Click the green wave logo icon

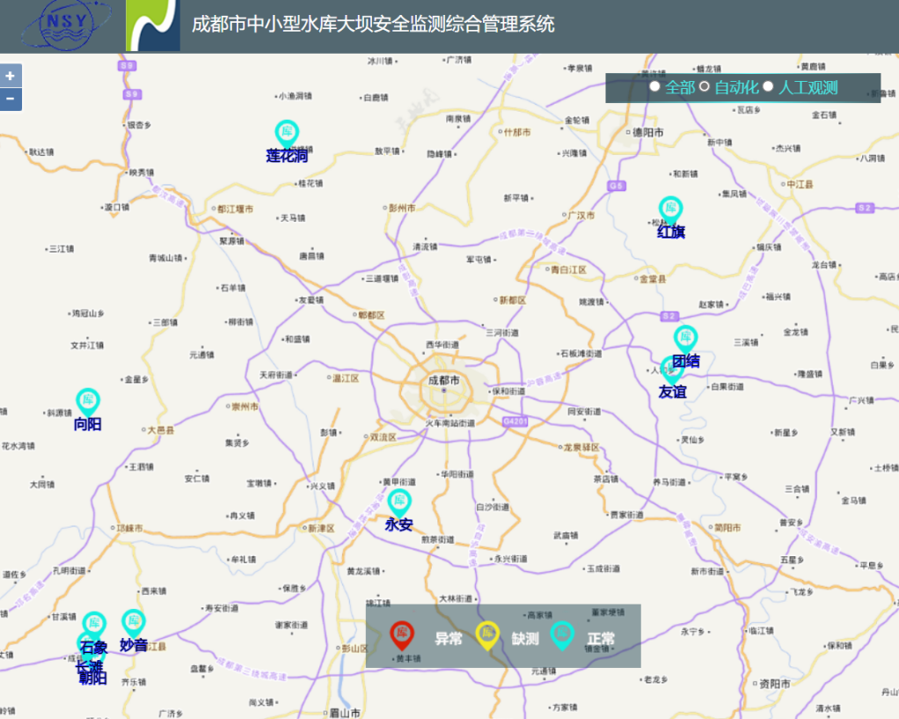[x=153, y=26]
